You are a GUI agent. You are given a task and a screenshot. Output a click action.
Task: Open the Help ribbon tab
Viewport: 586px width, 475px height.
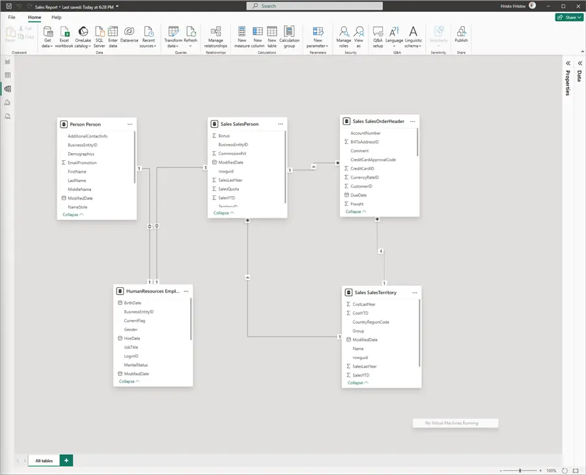point(57,17)
